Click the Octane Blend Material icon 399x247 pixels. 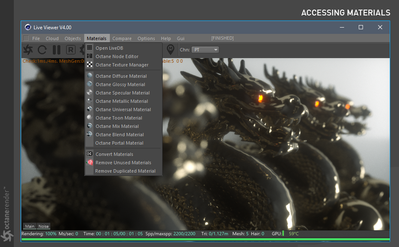pos(90,134)
